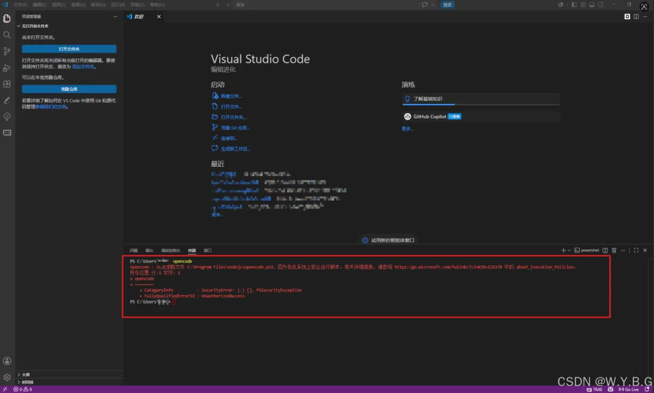Open terminal panel more actions ellipsis
The image size is (654, 393).
[623, 250]
